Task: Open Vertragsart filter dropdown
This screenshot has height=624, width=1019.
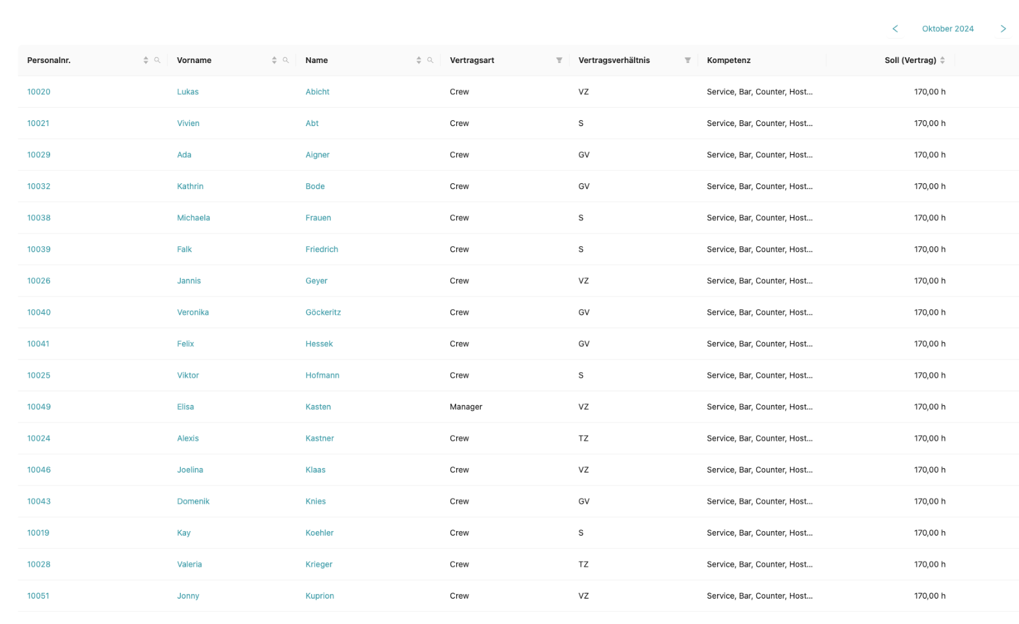Action: pyautogui.click(x=559, y=60)
